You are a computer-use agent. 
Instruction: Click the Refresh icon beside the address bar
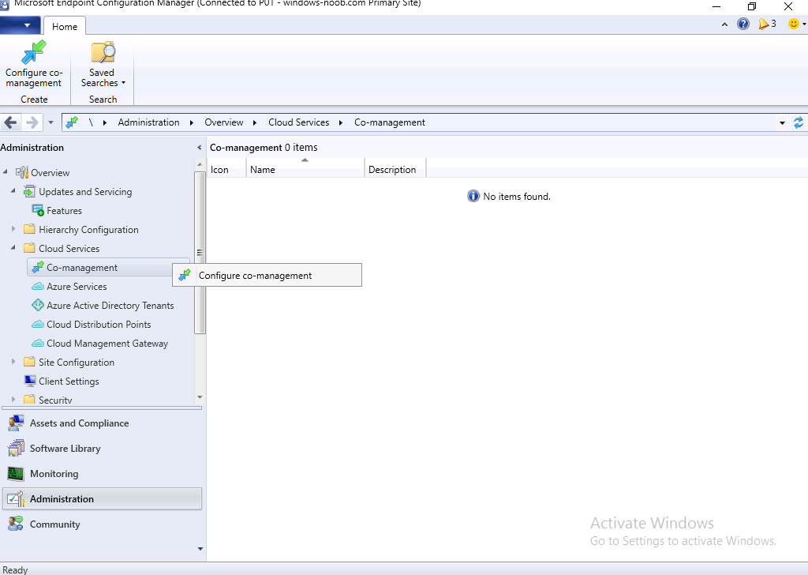coord(799,122)
